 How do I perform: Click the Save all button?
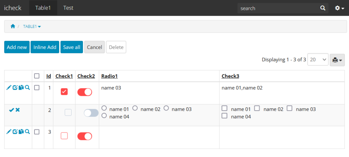tap(72, 47)
